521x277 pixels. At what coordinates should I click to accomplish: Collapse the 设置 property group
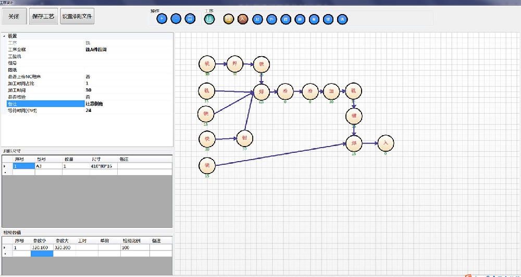(x=4, y=36)
